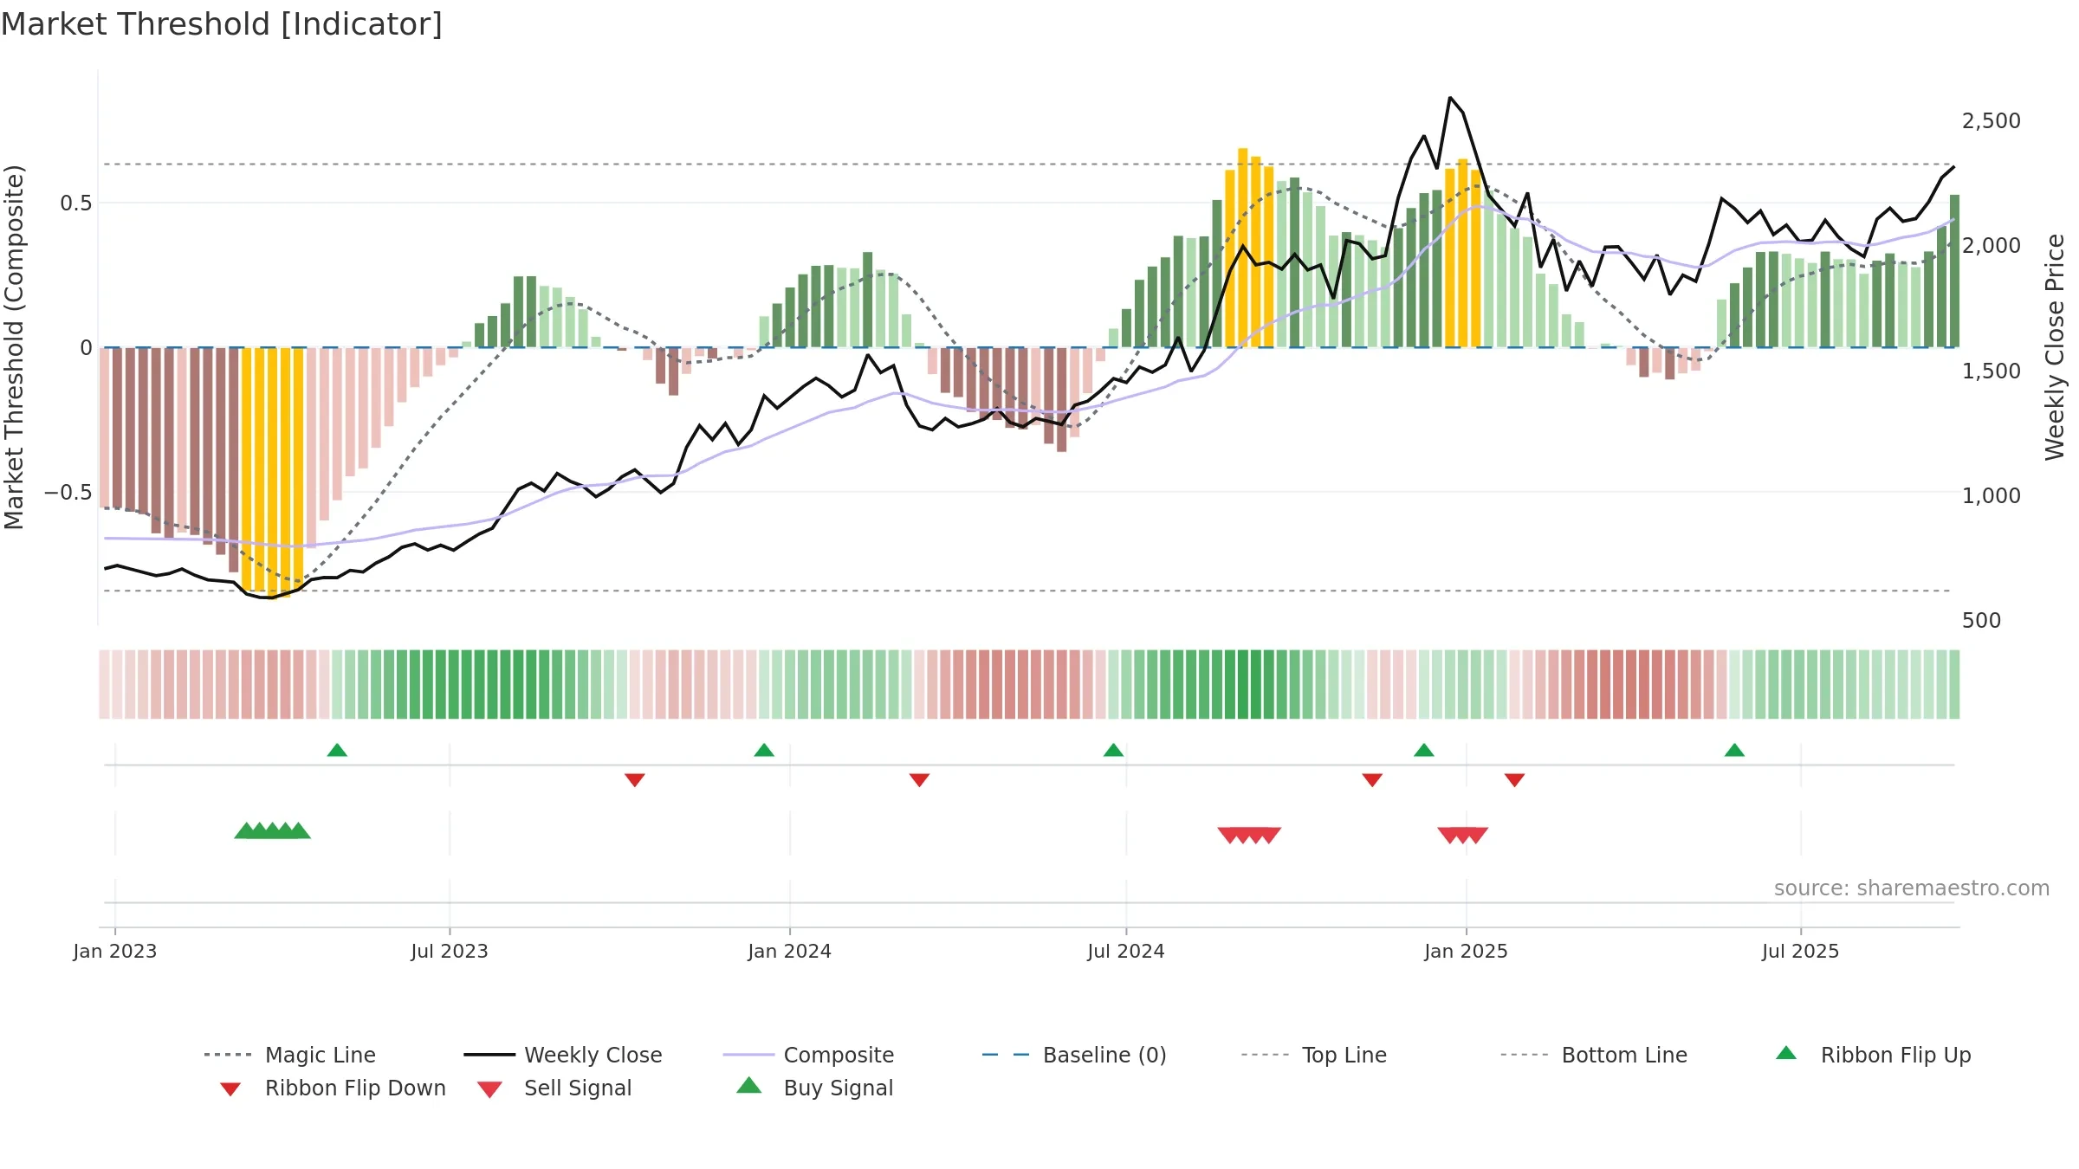Toggle the Sell Signal legend entry
Viewport: 2079px width, 1169px height.
(x=554, y=1088)
